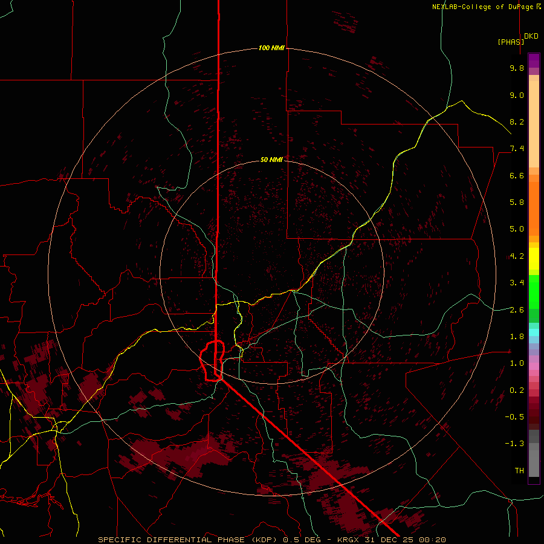Click the bright green segment of the color bar

click(x=534, y=292)
